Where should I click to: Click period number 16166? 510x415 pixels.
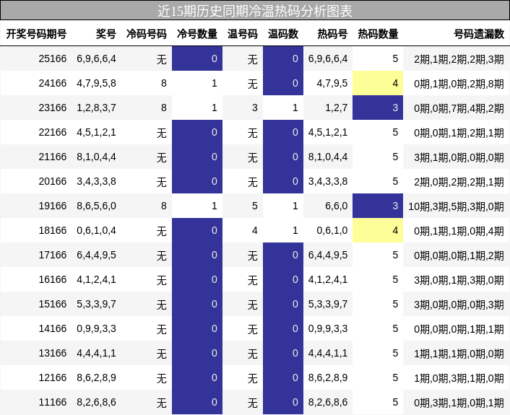(x=52, y=279)
